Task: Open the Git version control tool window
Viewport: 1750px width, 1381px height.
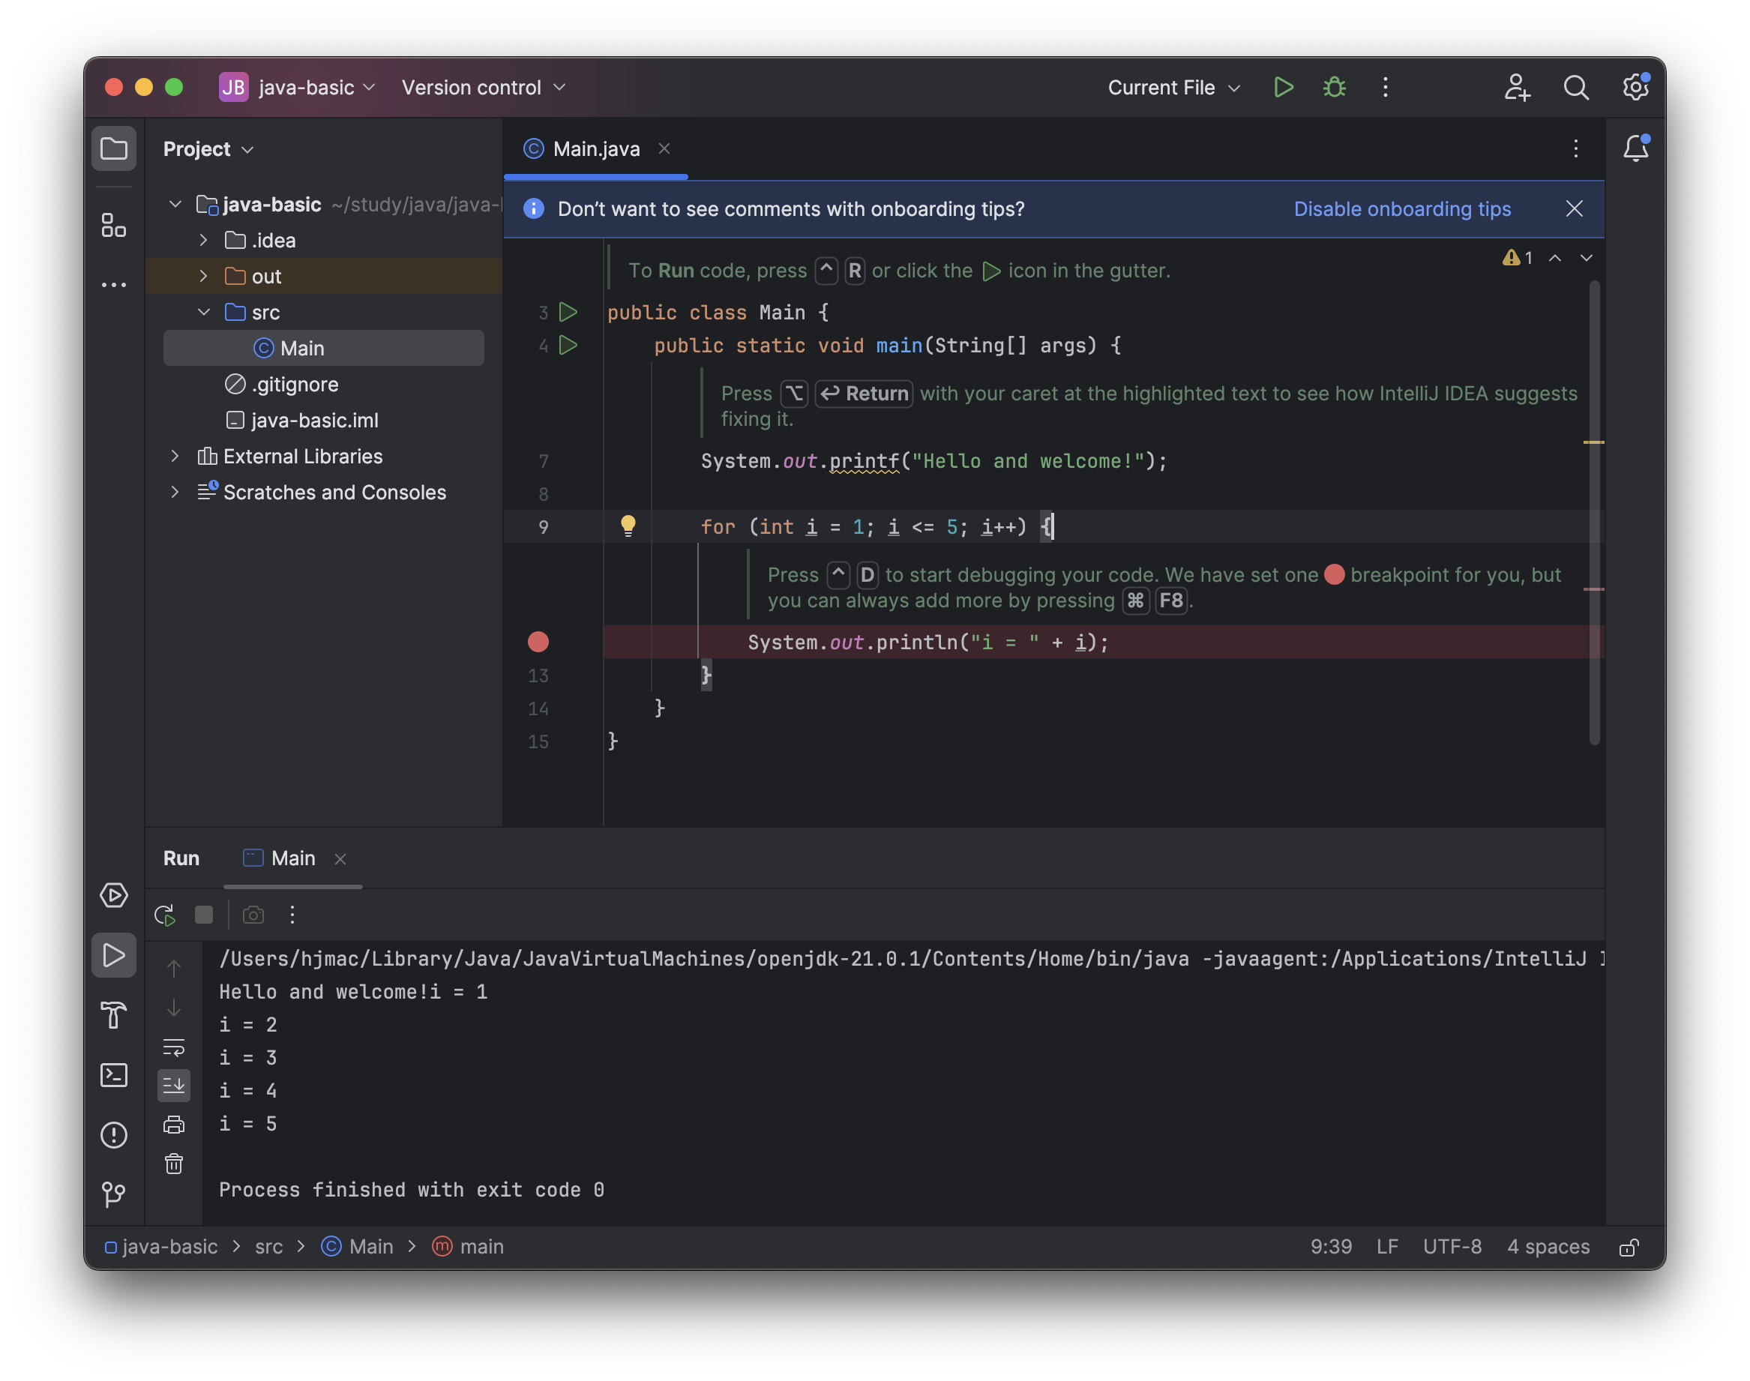Action: (114, 1194)
